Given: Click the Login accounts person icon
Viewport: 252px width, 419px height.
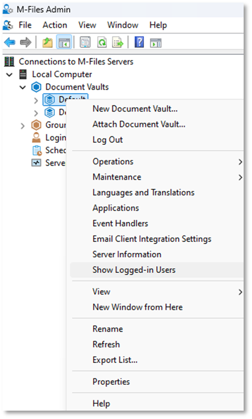Looking at the screenshot, I should tap(36, 137).
